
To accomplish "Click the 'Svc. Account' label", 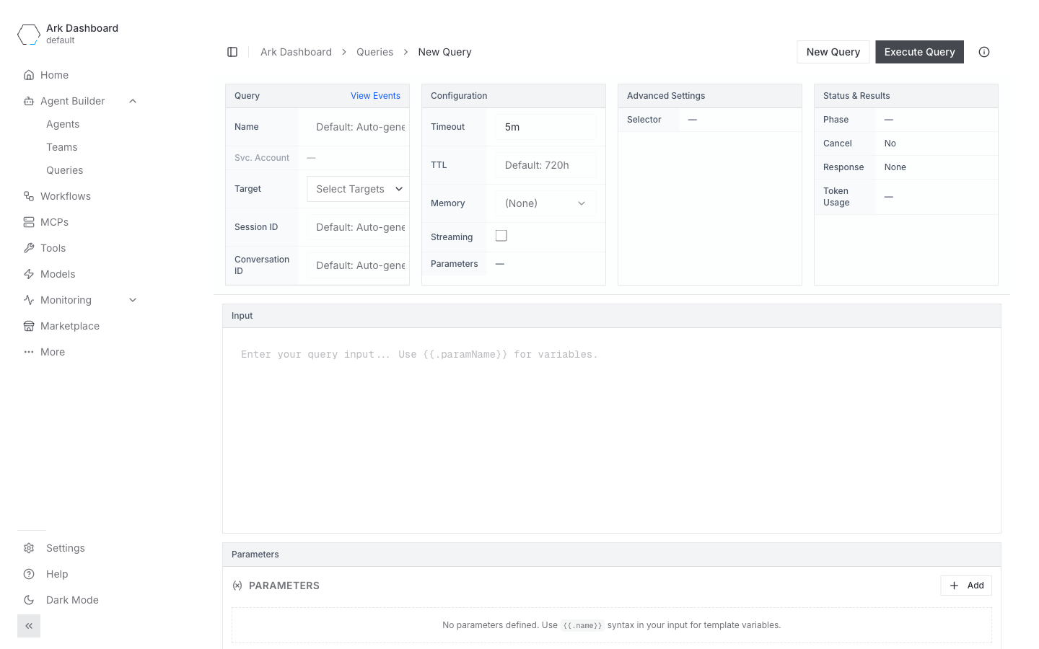I will (x=262, y=158).
